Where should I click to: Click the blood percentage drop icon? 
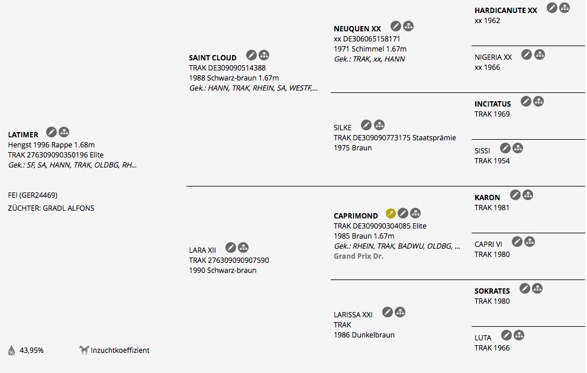coord(12,350)
